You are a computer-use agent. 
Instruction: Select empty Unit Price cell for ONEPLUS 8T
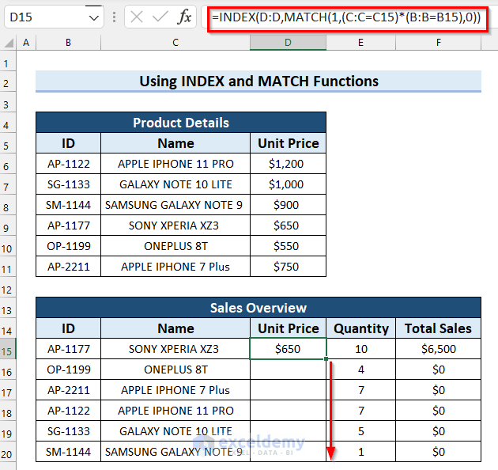pyautogui.click(x=288, y=370)
